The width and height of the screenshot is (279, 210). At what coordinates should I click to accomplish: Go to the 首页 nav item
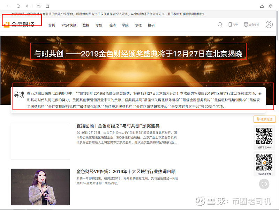pyautogui.click(x=52, y=25)
